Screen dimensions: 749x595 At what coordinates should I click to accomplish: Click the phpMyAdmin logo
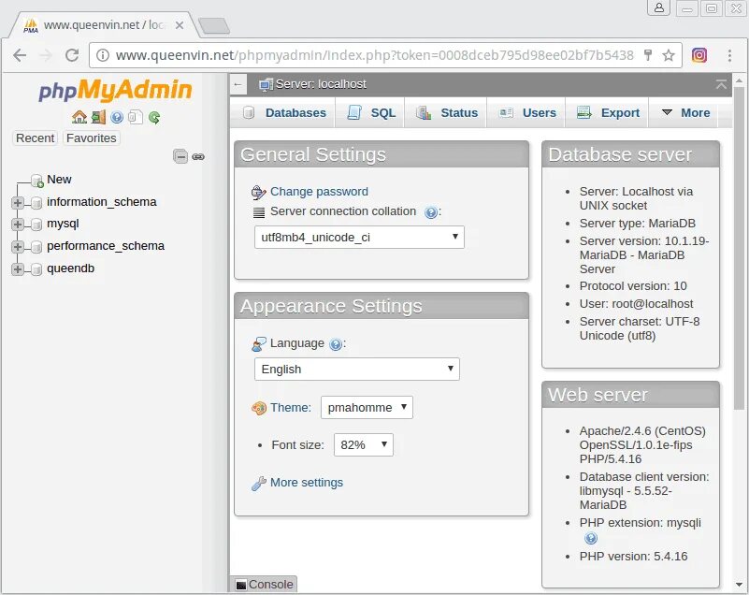pyautogui.click(x=115, y=91)
